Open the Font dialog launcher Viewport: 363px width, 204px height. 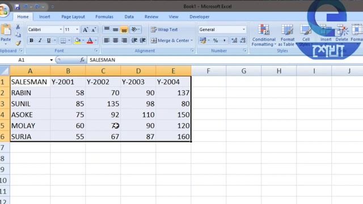tap(96, 50)
